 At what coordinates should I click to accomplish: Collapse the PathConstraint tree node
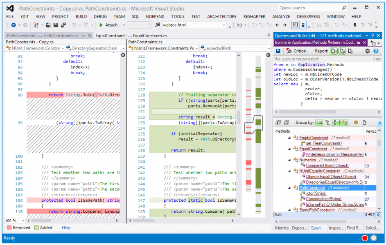coord(289,188)
